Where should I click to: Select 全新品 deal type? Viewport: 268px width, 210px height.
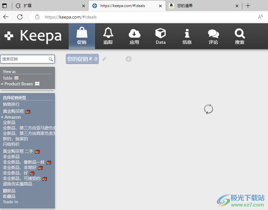tap(9, 122)
